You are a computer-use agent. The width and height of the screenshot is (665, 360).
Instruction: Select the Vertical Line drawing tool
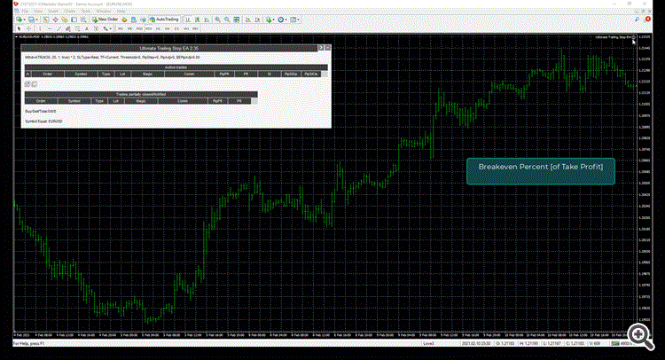[40, 29]
